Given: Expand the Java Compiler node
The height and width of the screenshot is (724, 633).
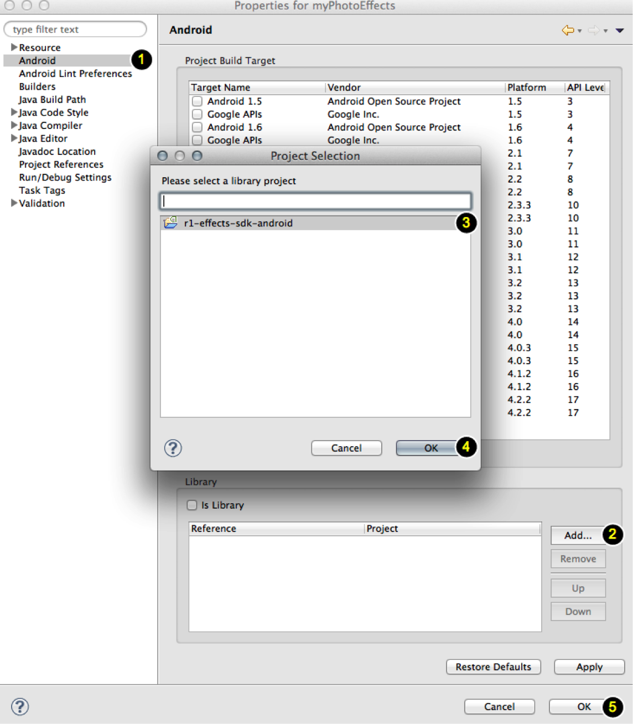Looking at the screenshot, I should click(x=14, y=125).
